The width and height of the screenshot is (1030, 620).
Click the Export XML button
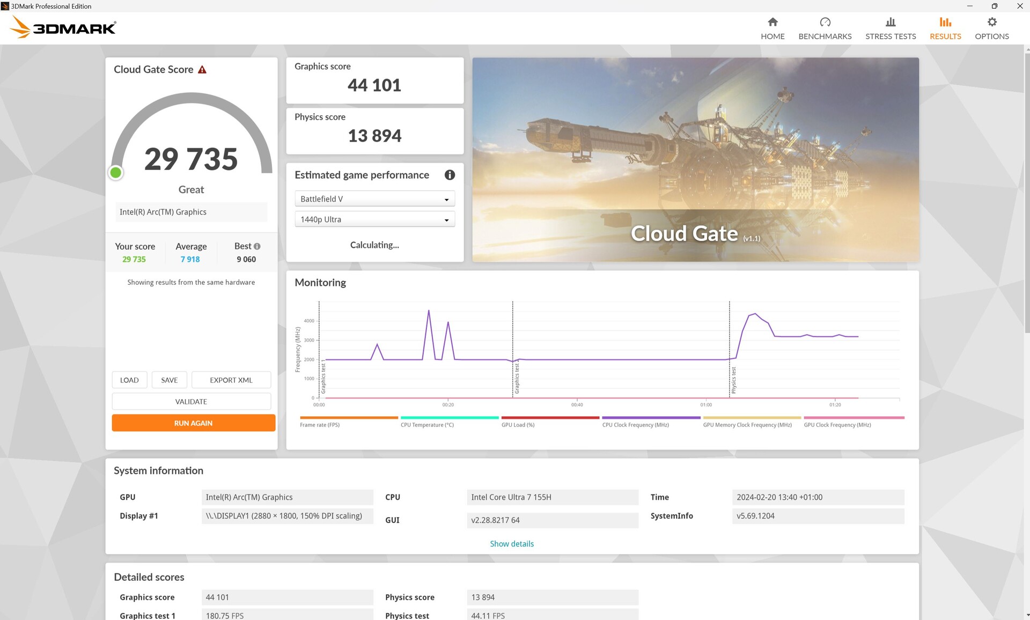[231, 380]
